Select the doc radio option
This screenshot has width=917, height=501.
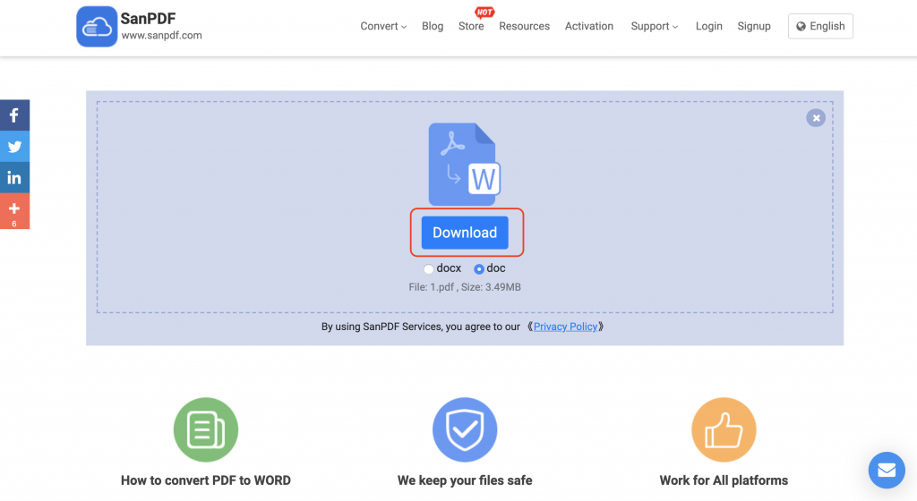tap(479, 269)
